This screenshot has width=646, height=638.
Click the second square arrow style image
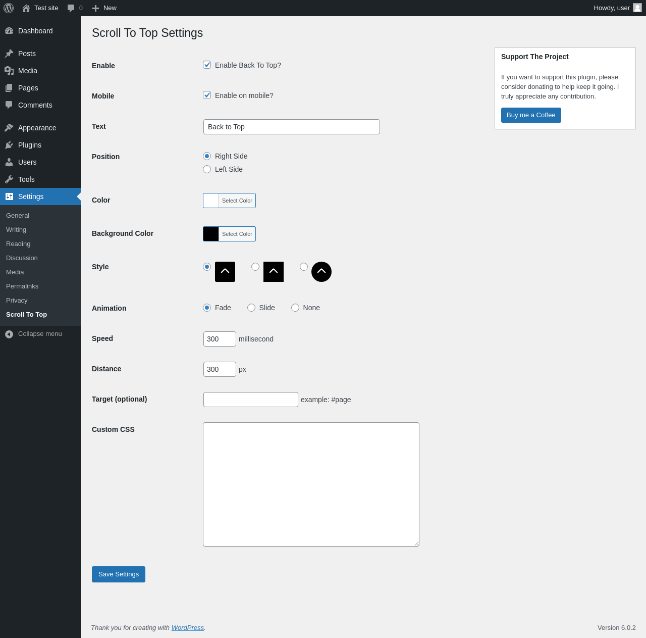274,272
